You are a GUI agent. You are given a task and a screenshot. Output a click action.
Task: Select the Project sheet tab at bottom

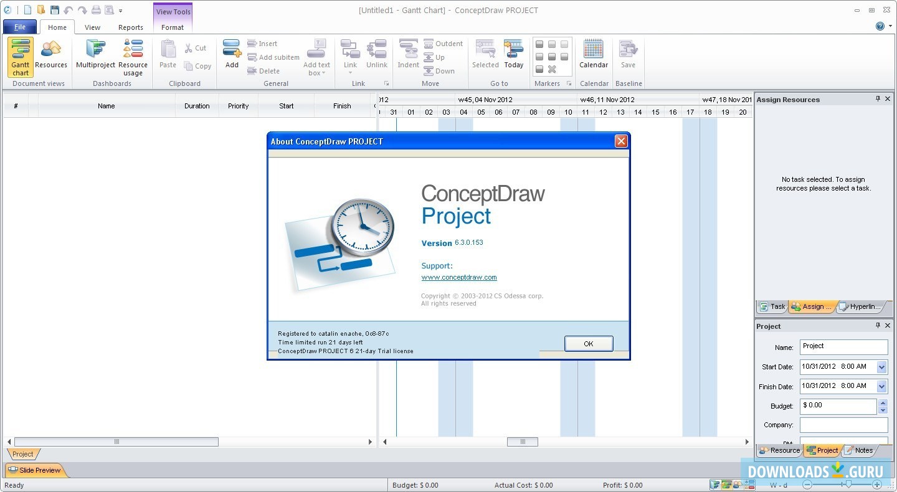coord(23,454)
